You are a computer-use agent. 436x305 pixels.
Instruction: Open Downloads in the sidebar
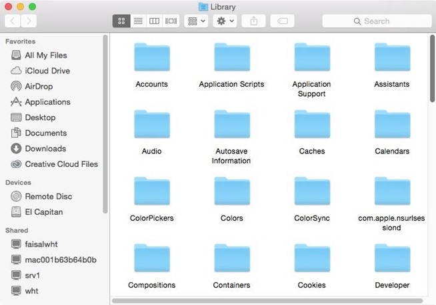point(45,148)
